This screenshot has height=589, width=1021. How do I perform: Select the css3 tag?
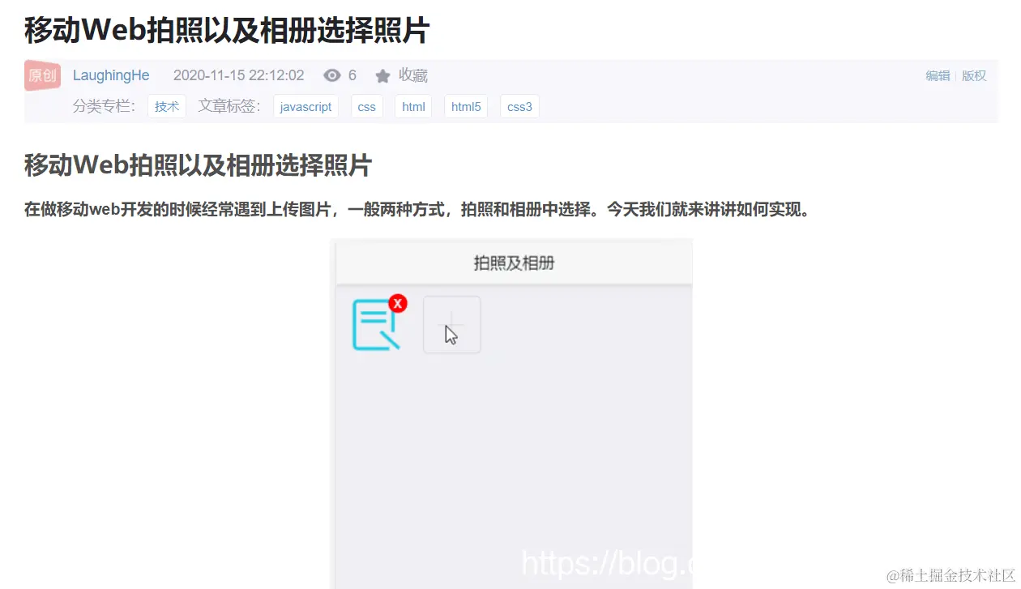coord(519,106)
